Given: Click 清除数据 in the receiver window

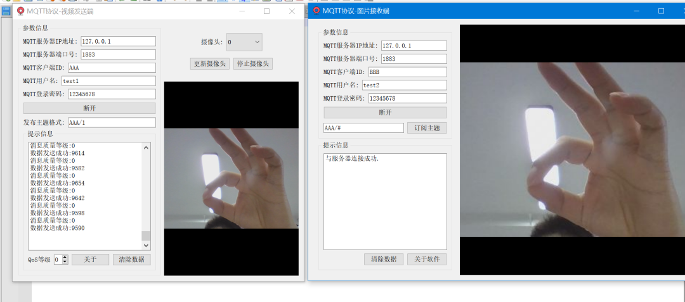Looking at the screenshot, I should pyautogui.click(x=384, y=260).
